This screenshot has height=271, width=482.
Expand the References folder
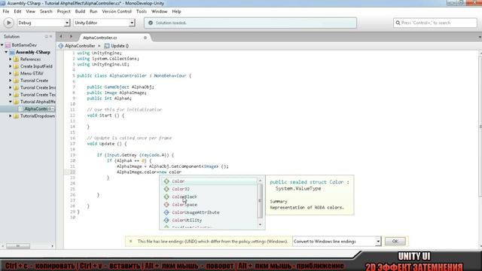tap(11, 59)
